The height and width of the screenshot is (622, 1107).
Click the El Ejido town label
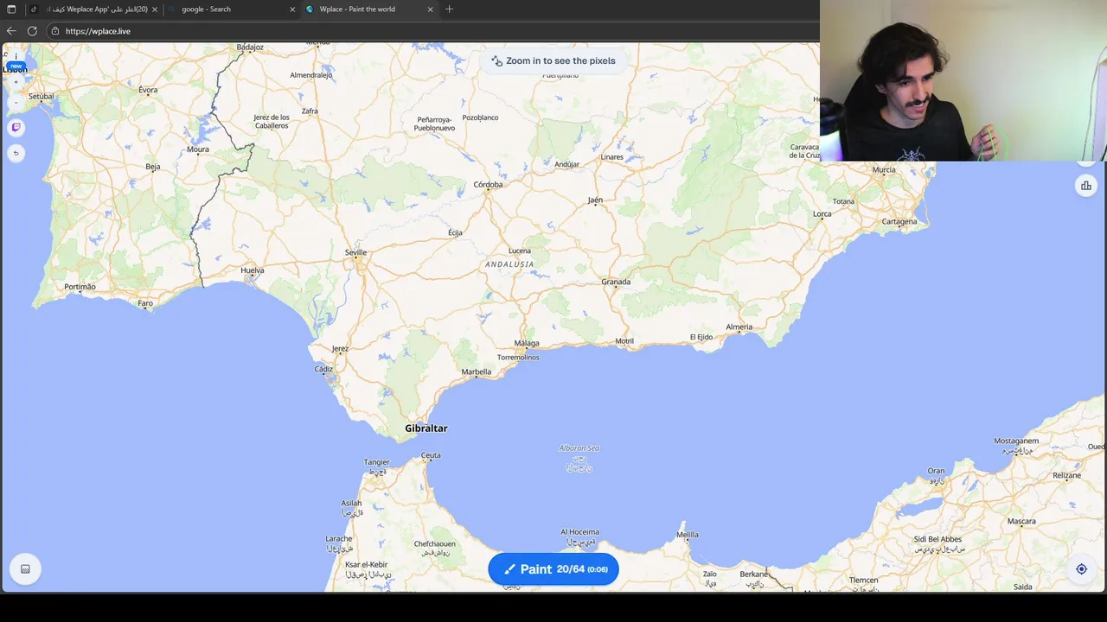701,337
